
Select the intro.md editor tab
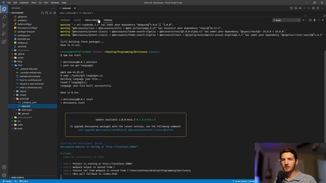[67, 8]
